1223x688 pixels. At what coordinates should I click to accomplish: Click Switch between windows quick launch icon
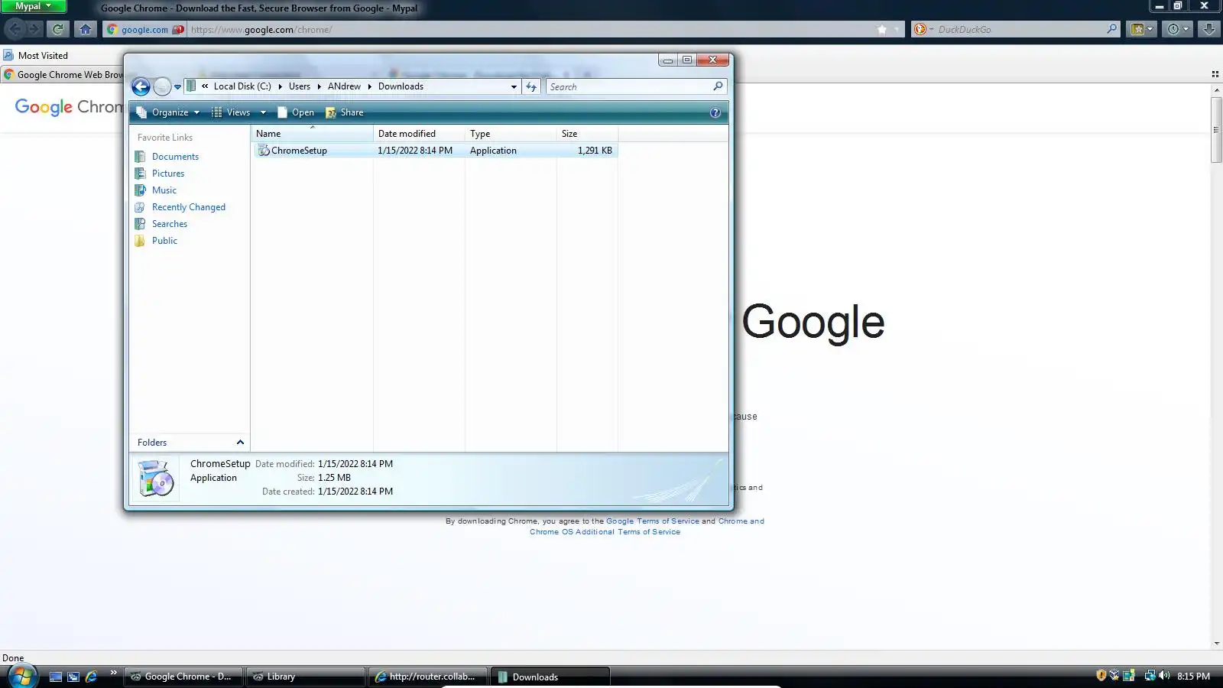(x=73, y=677)
